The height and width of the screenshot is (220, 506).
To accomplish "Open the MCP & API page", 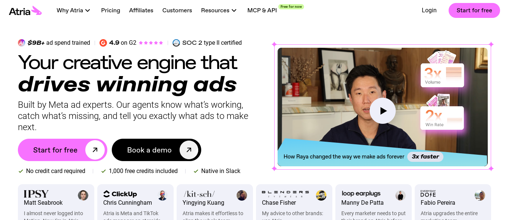I will pos(262,10).
